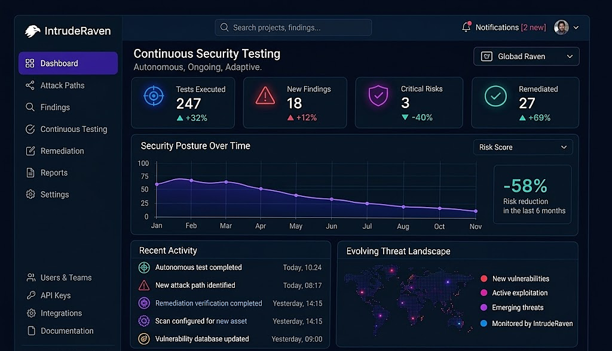Click the Scan configured activity icon
The height and width of the screenshot is (351, 612).
coord(144,321)
